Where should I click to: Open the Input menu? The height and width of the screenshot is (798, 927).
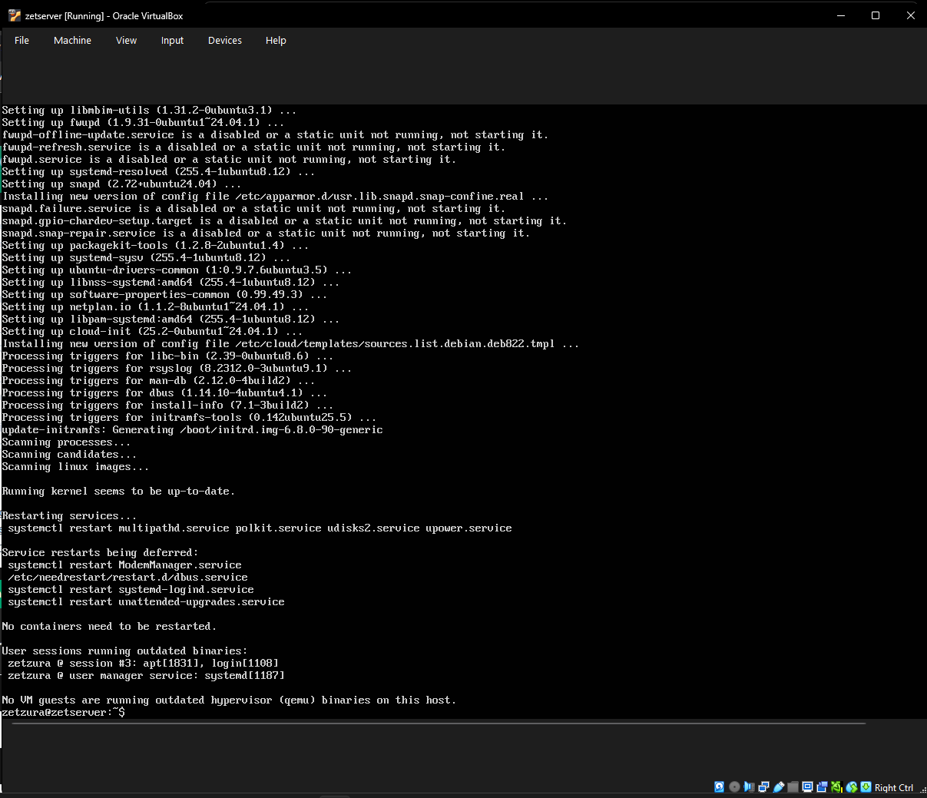pos(172,41)
